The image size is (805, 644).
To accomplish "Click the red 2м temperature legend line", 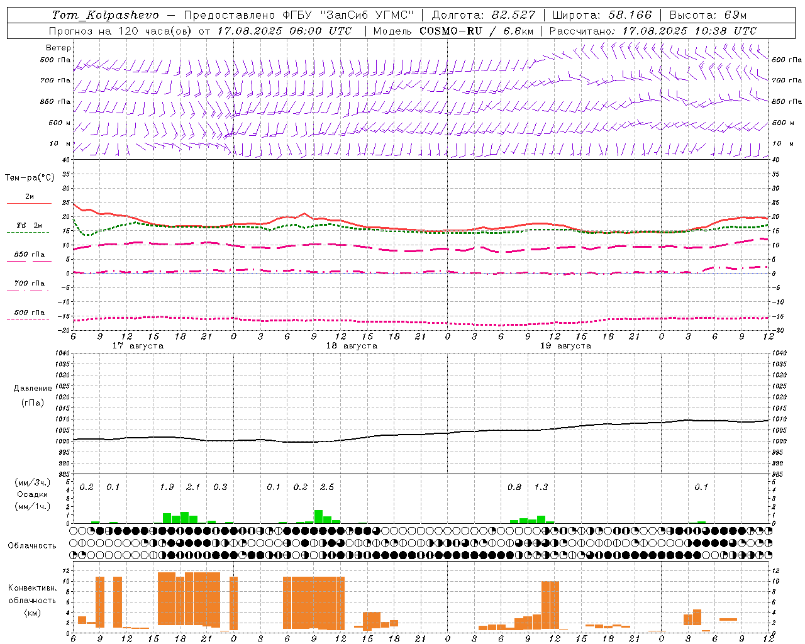I will tap(29, 203).
